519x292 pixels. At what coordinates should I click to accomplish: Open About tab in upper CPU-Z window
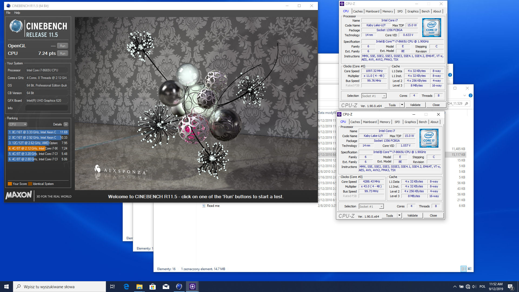point(437,11)
